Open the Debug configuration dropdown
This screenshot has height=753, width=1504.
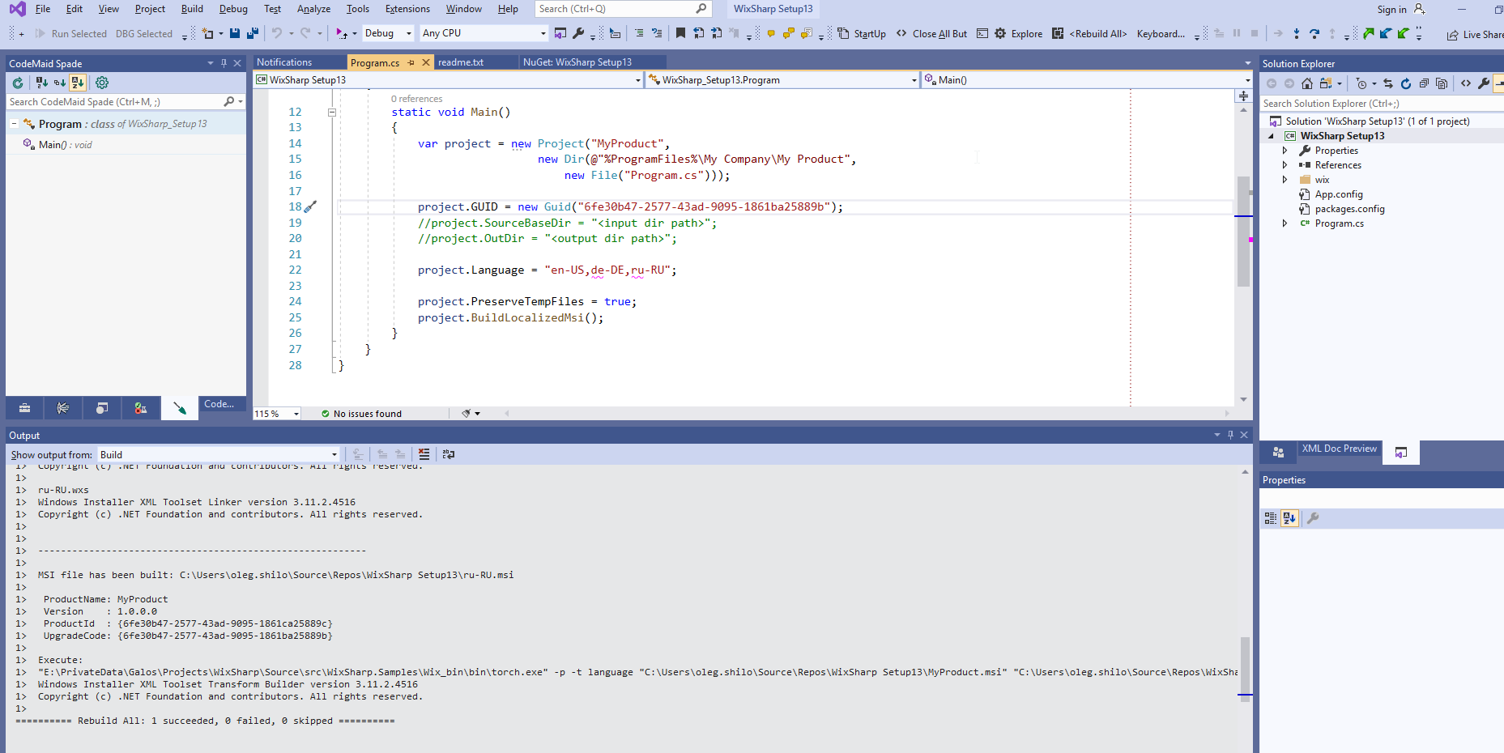point(388,33)
